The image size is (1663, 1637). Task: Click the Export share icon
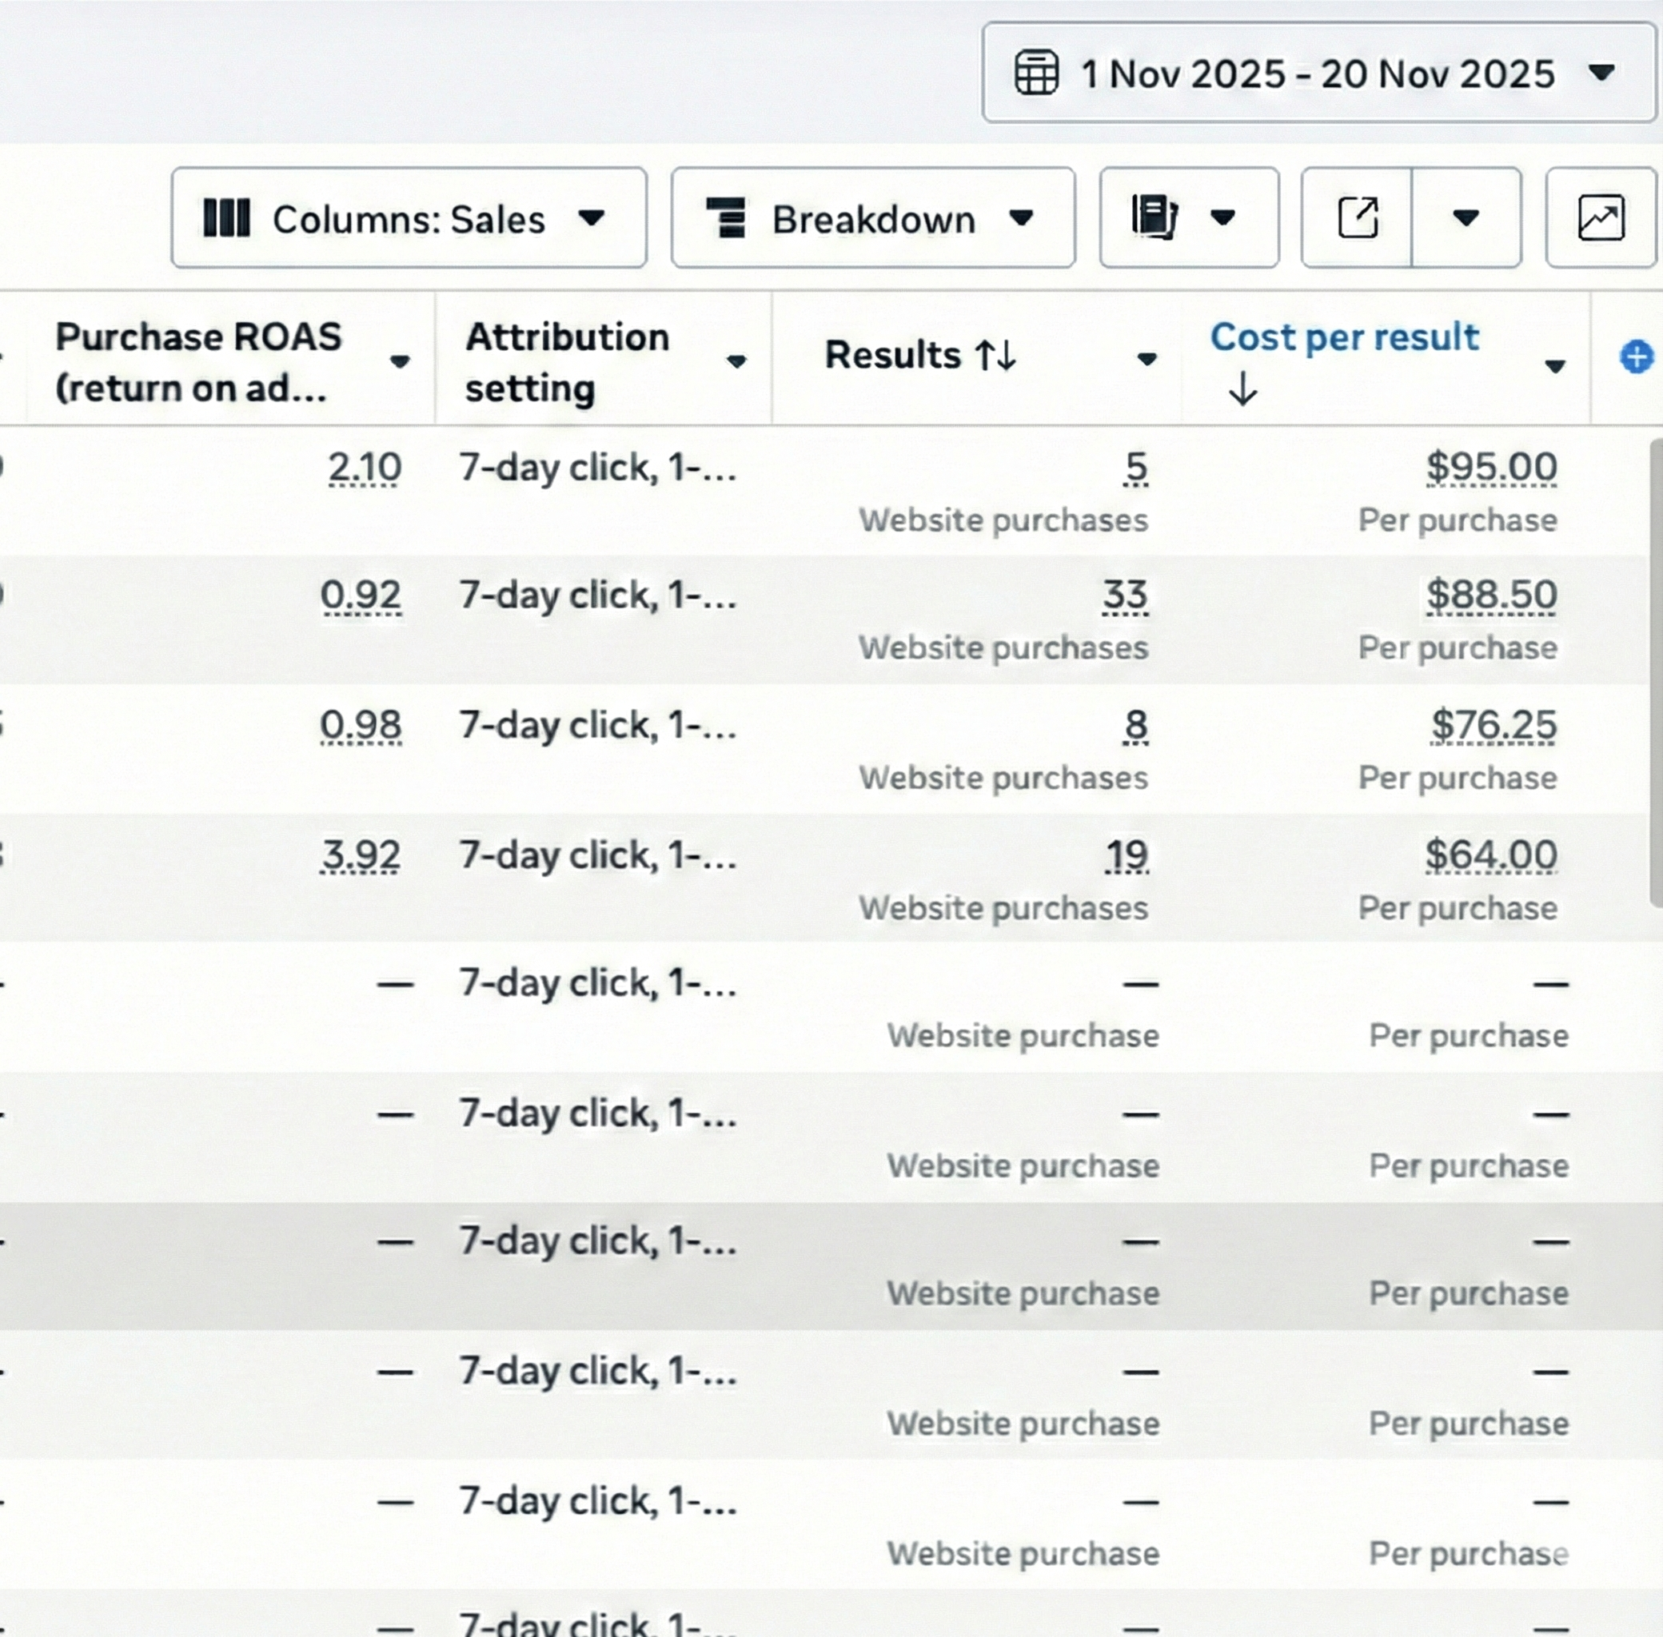click(x=1358, y=217)
